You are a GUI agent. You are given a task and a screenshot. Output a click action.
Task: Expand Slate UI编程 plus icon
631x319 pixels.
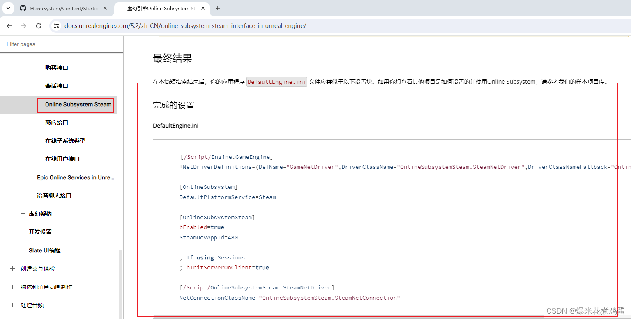pyautogui.click(x=23, y=250)
